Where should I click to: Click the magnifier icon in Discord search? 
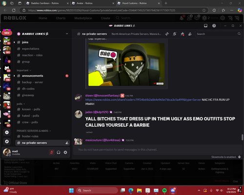[x=239, y=34]
